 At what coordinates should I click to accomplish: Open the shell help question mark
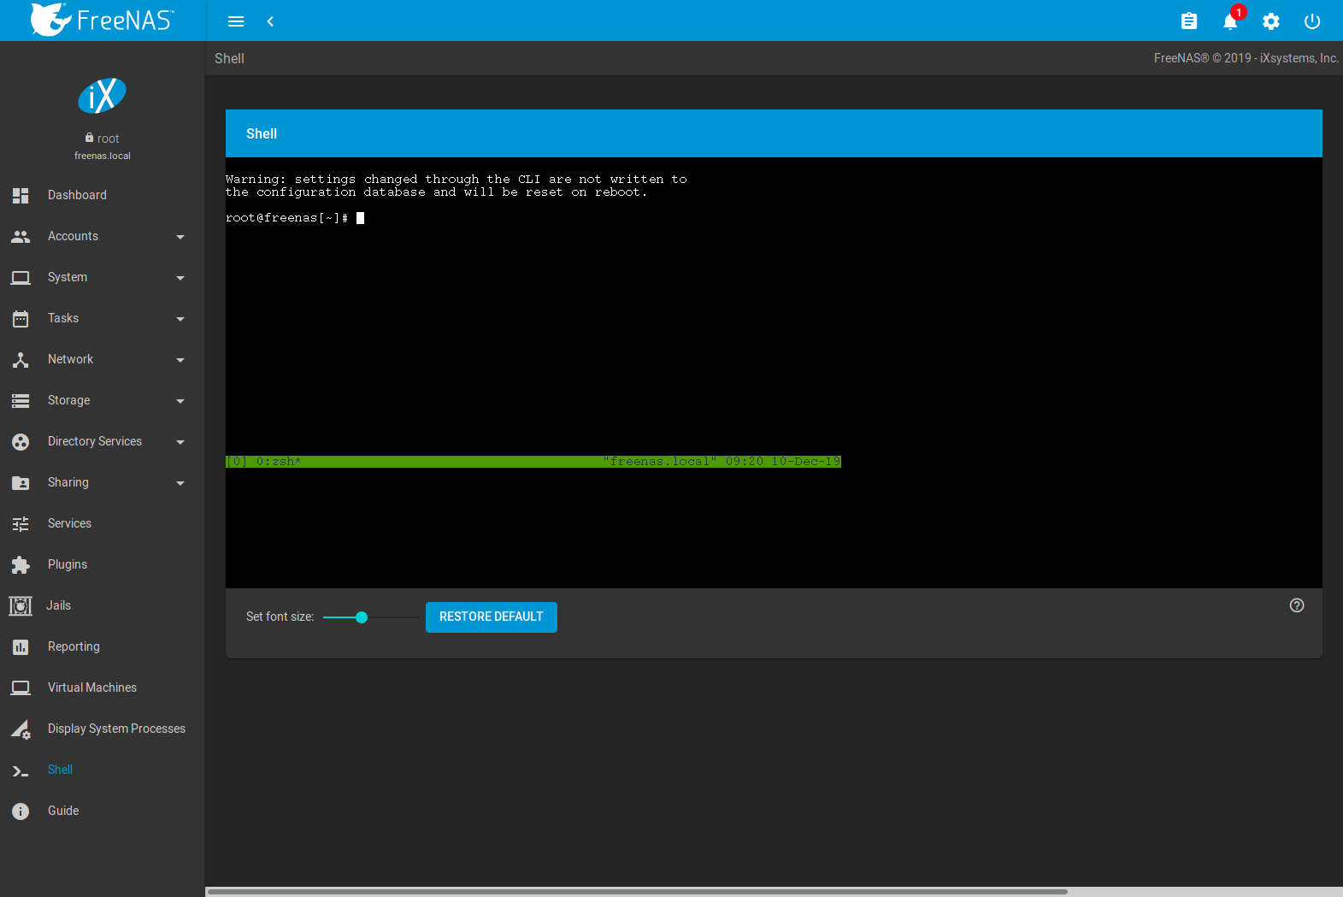click(x=1297, y=605)
